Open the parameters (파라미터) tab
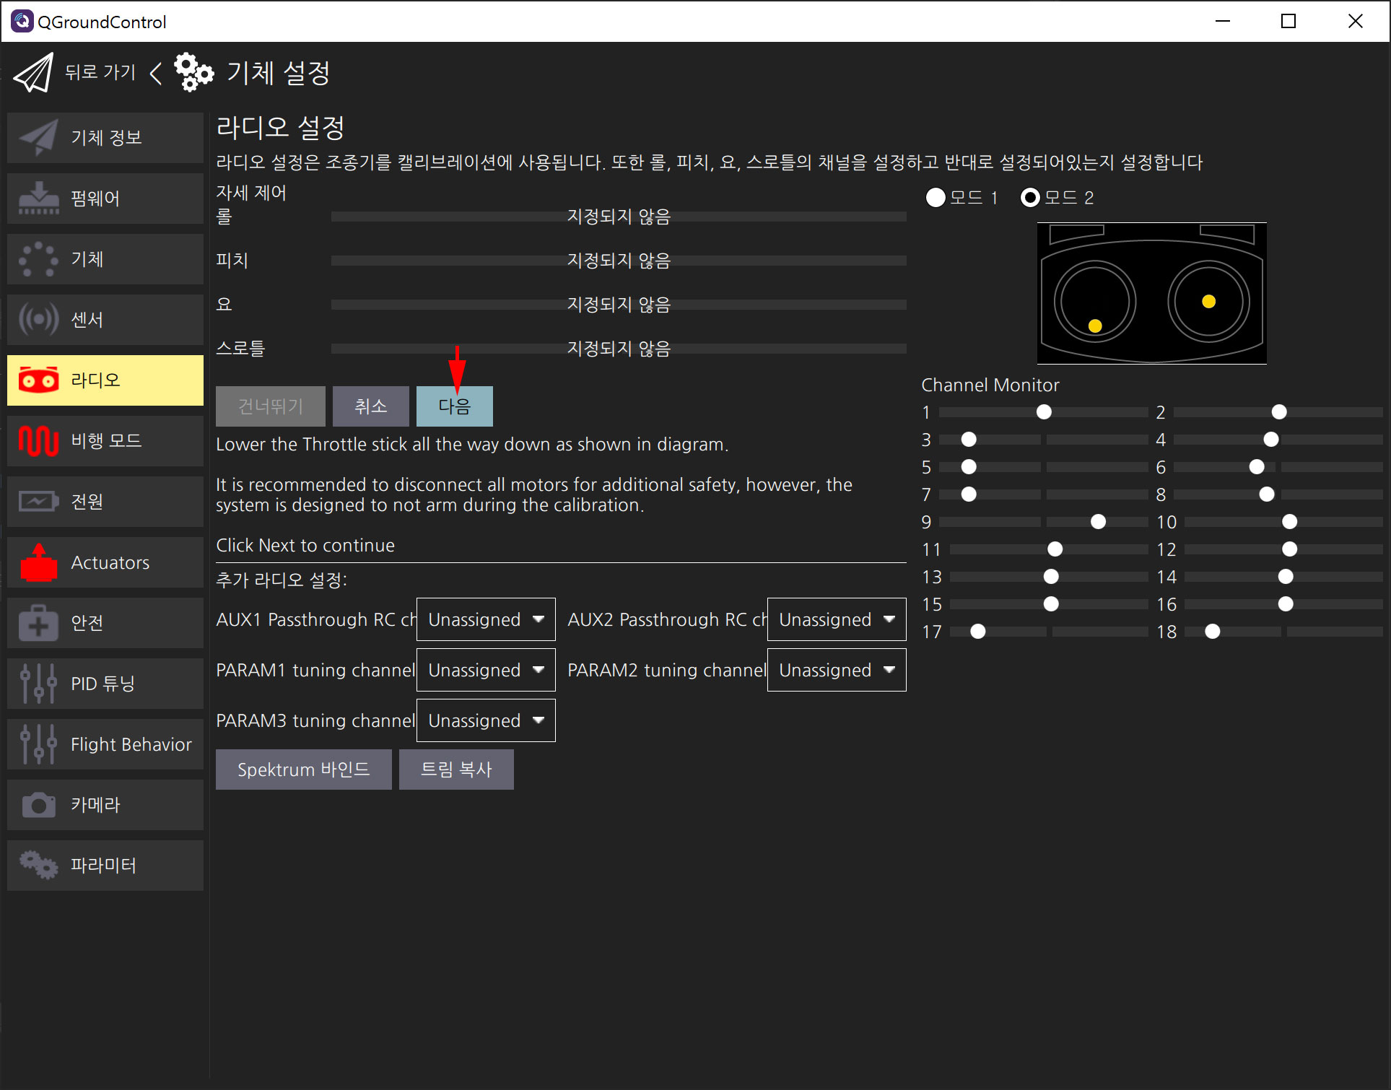The image size is (1391, 1090). point(105,866)
